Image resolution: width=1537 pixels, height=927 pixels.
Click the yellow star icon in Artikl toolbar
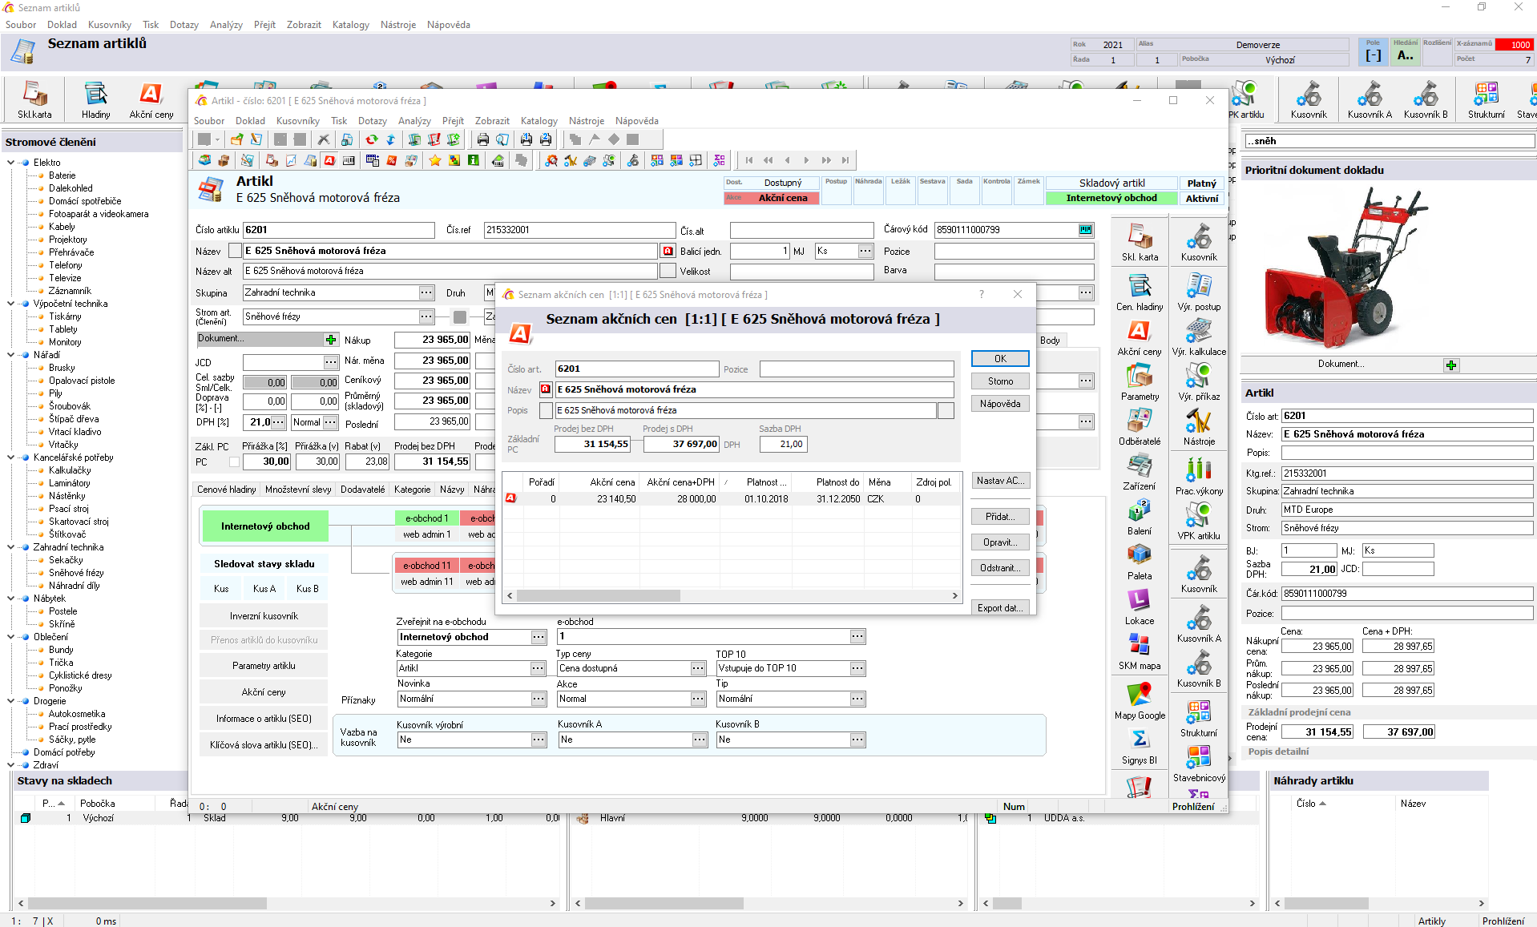pyautogui.click(x=435, y=161)
